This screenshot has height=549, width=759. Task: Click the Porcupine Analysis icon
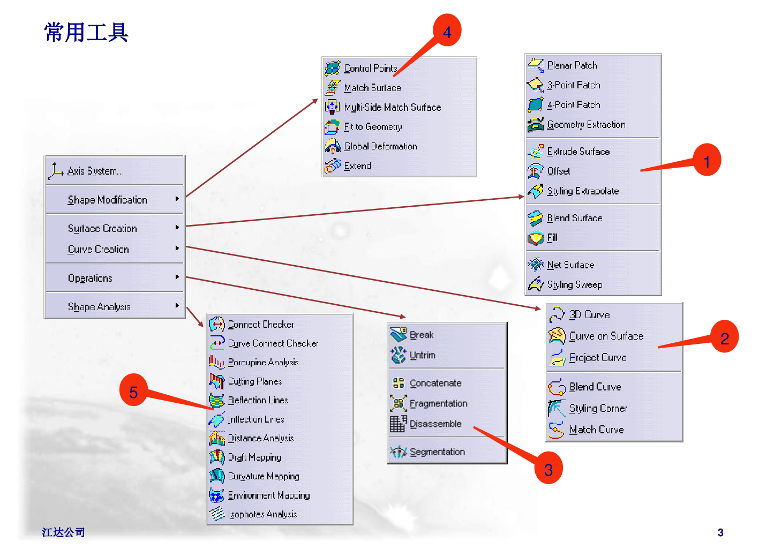pyautogui.click(x=216, y=362)
